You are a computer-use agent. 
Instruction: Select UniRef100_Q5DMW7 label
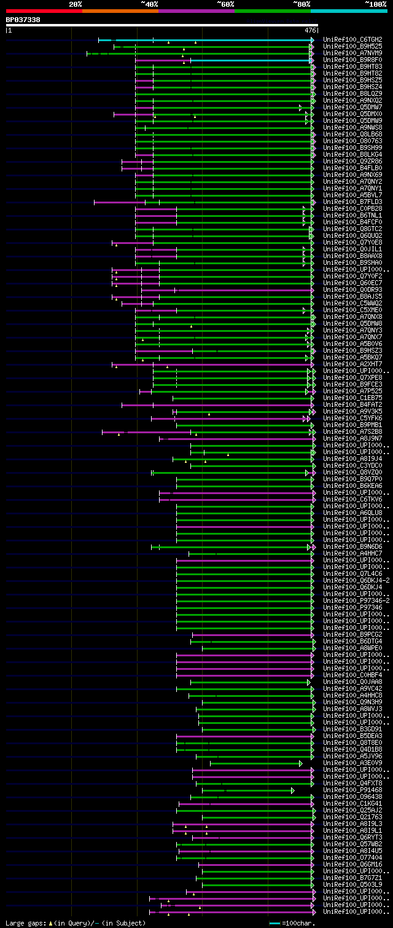pos(352,107)
